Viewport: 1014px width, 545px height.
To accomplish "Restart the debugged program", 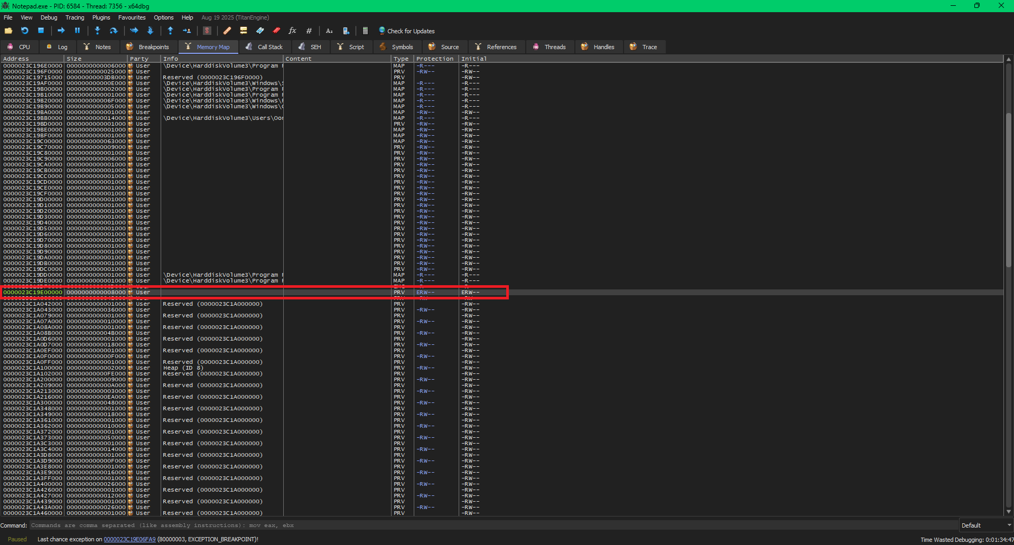I will pos(24,31).
